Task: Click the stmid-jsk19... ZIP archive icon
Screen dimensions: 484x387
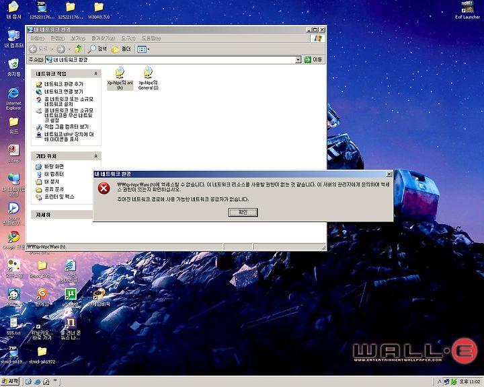Action: [13, 355]
